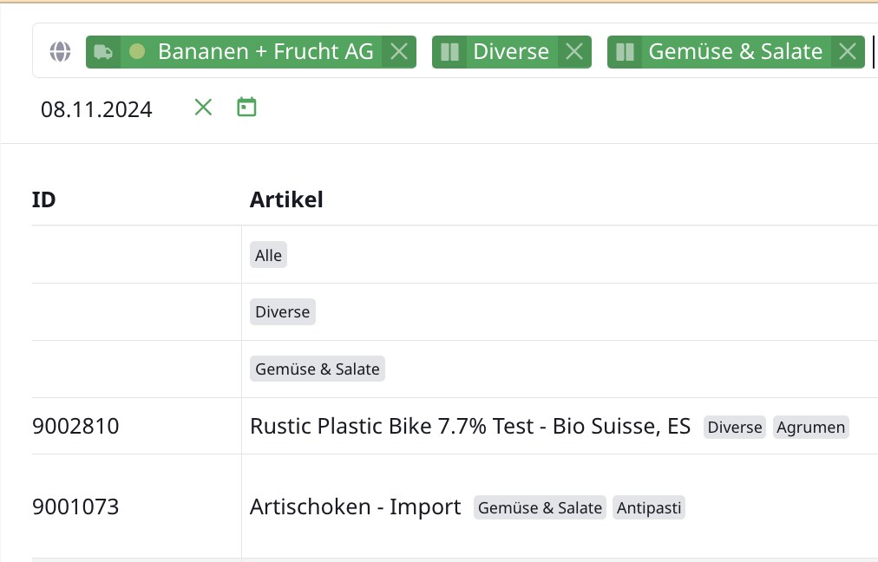Select the Gemüse & Salate row tag

click(317, 369)
